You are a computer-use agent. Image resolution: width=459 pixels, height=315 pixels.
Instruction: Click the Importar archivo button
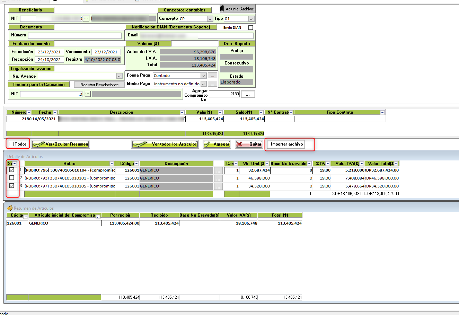pos(286,144)
